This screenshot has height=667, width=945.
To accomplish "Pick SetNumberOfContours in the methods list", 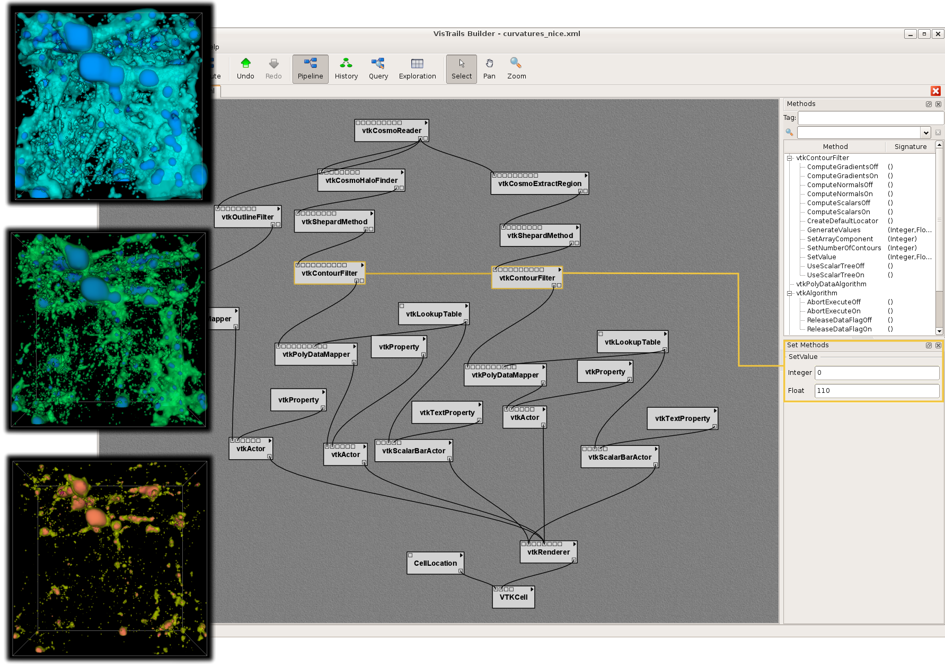I will coord(844,248).
